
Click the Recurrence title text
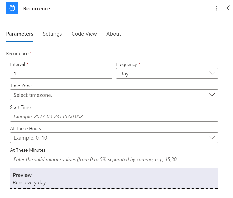click(37, 9)
